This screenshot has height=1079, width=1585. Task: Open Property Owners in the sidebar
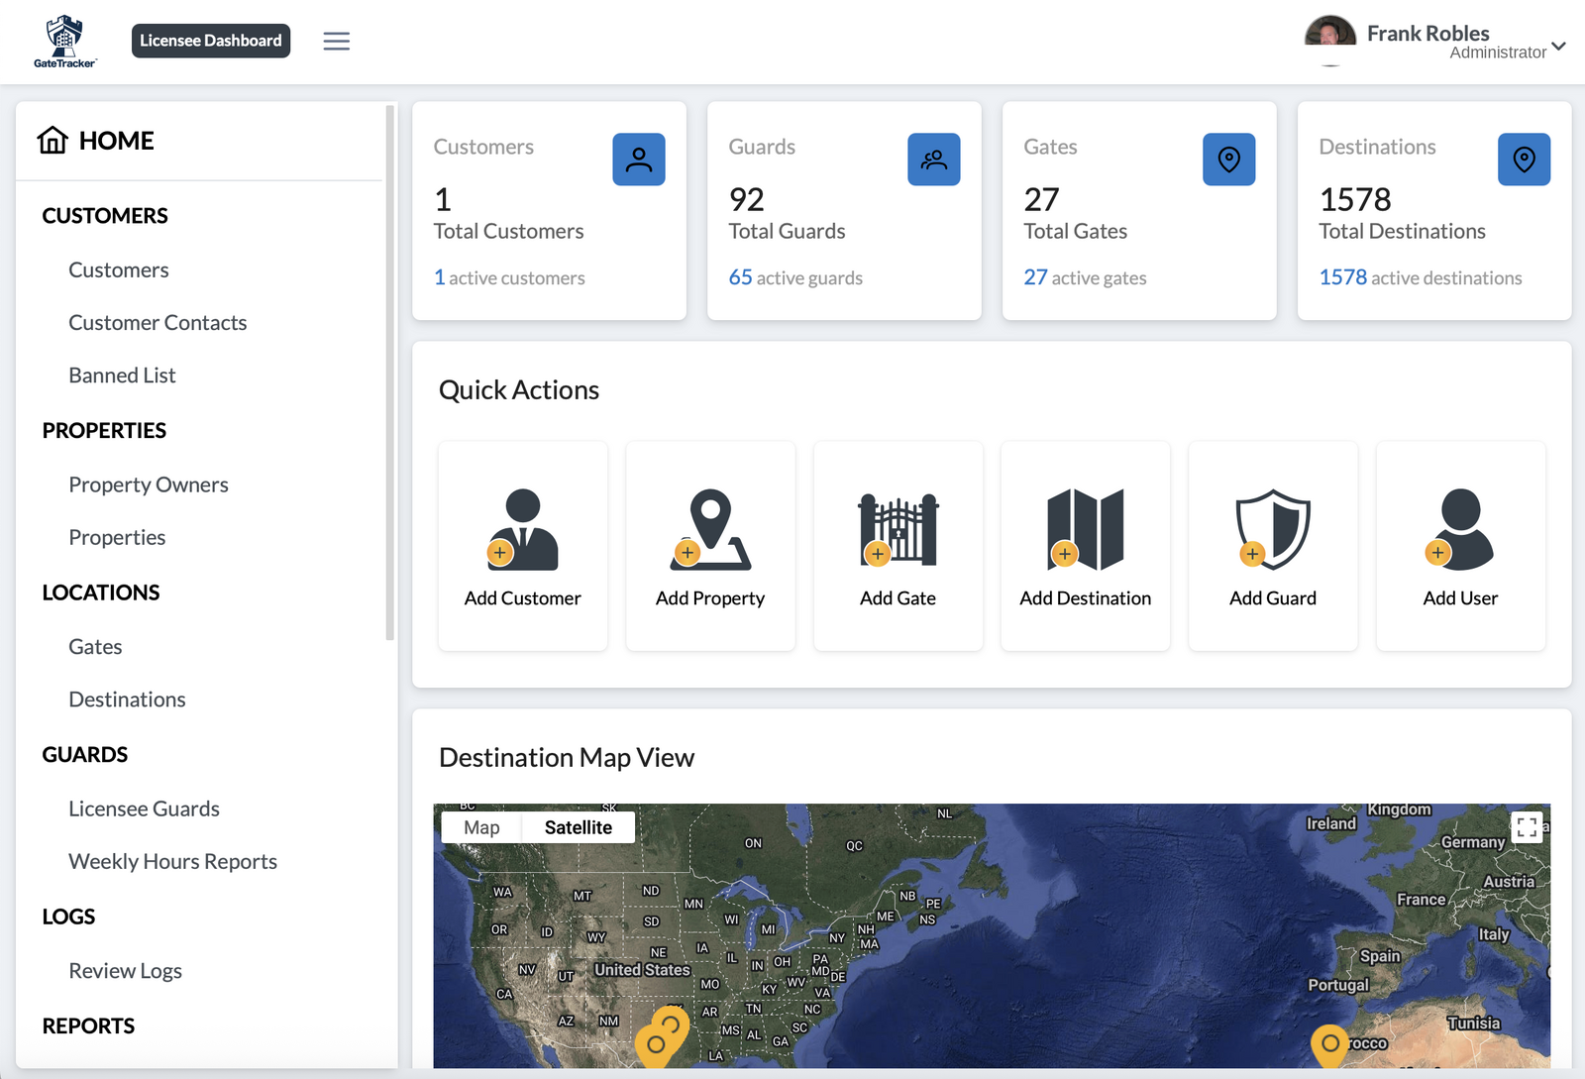(149, 485)
